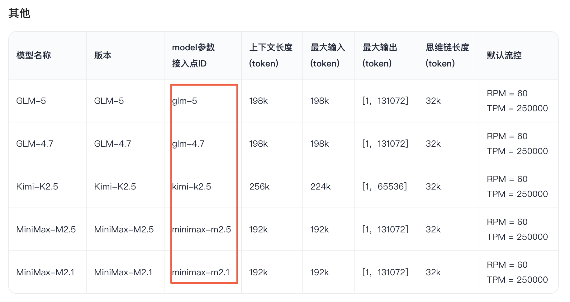Click the 256k context length value
The height and width of the screenshot is (302, 570).
(x=259, y=187)
